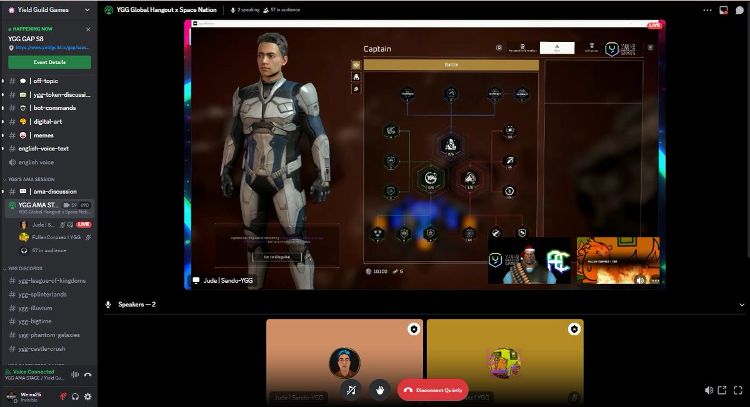Click the stage icon beside the title

109,10
